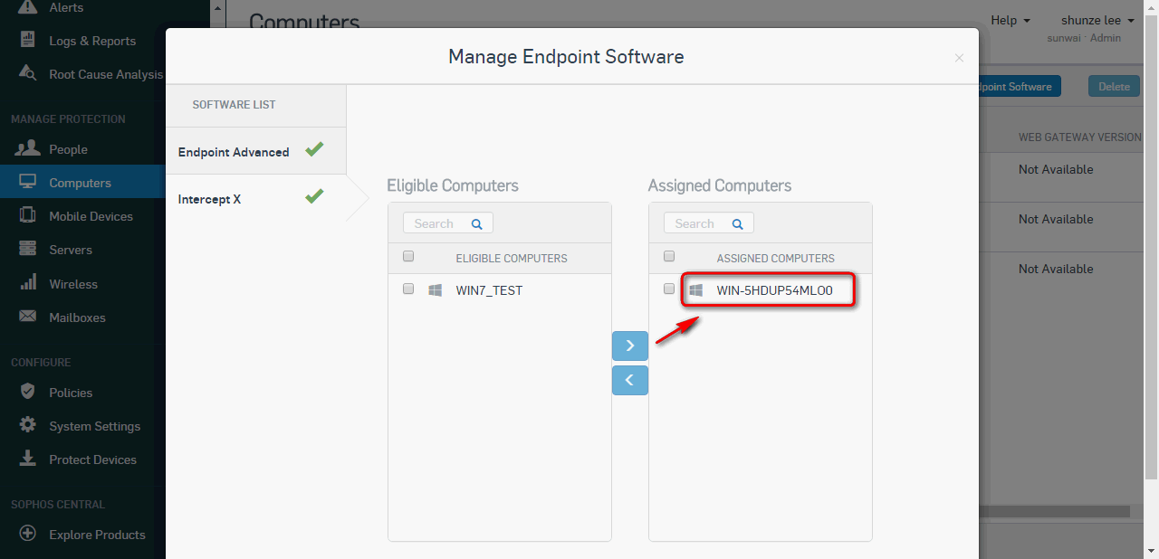Viewport: 1159px width, 559px height.
Task: Open the Policies configuration page
Action: 71,393
